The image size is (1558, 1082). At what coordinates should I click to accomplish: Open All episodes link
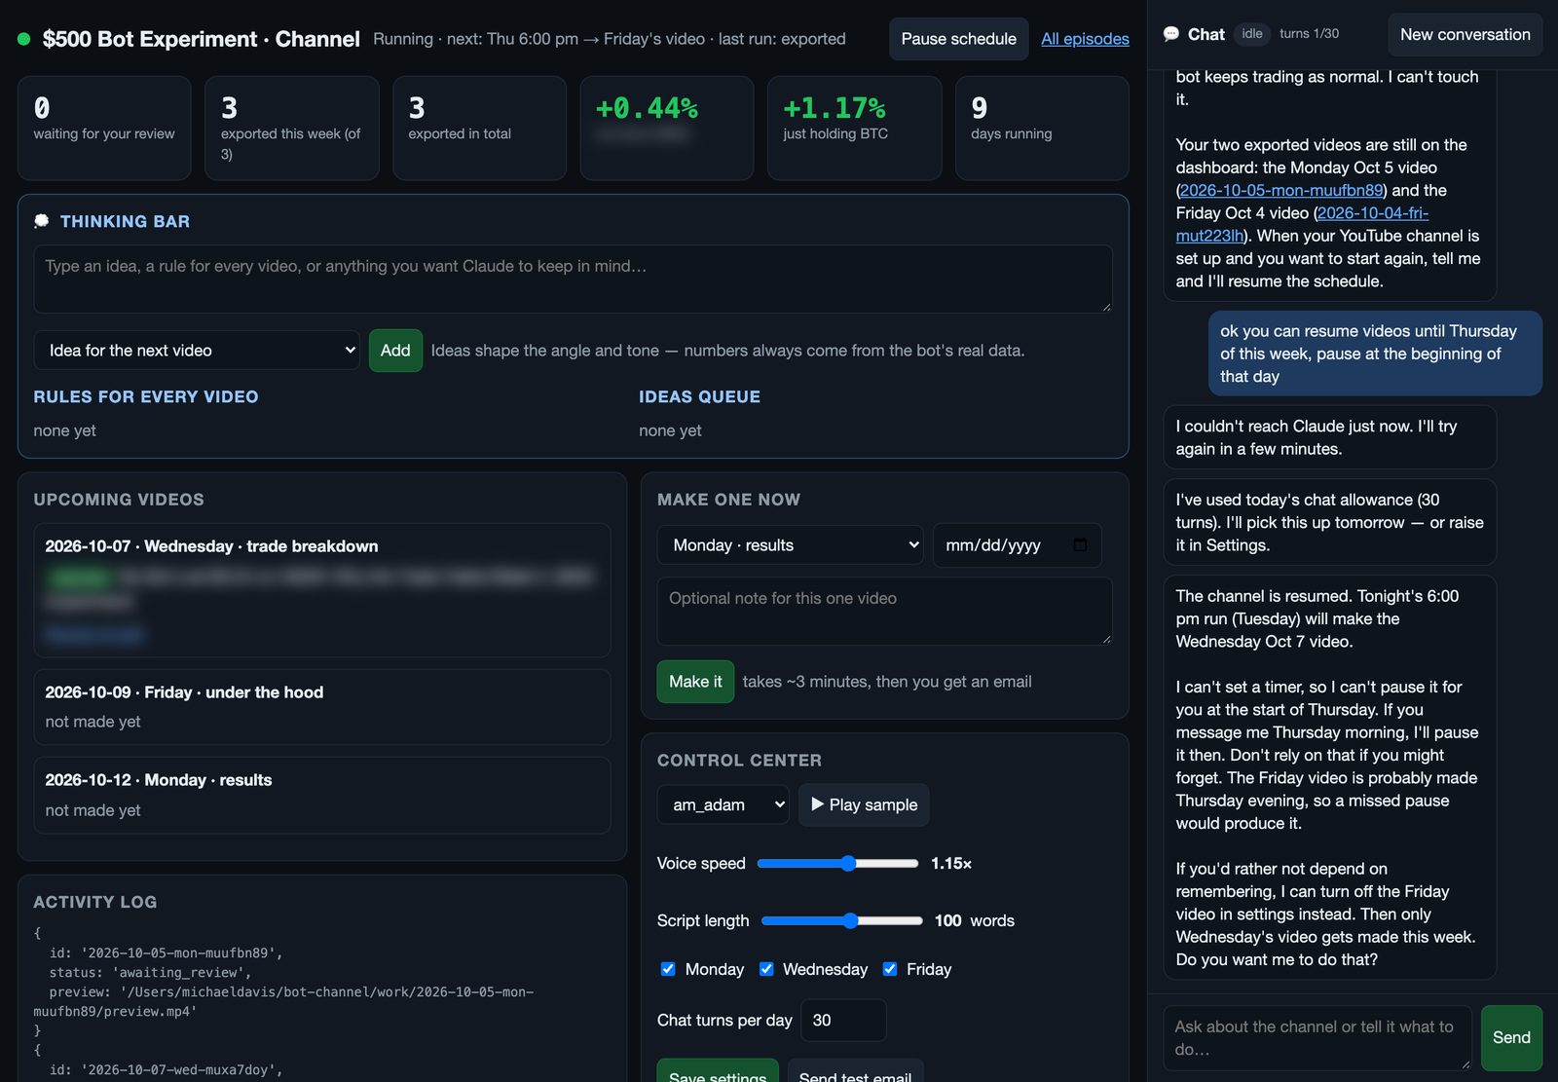point(1085,39)
